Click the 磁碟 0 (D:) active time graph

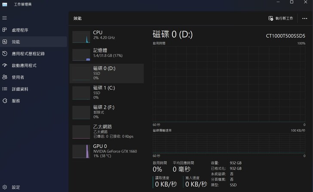(229, 84)
